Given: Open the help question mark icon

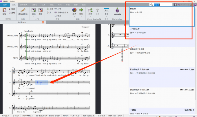Looking at the screenshot, I should pos(195,5).
